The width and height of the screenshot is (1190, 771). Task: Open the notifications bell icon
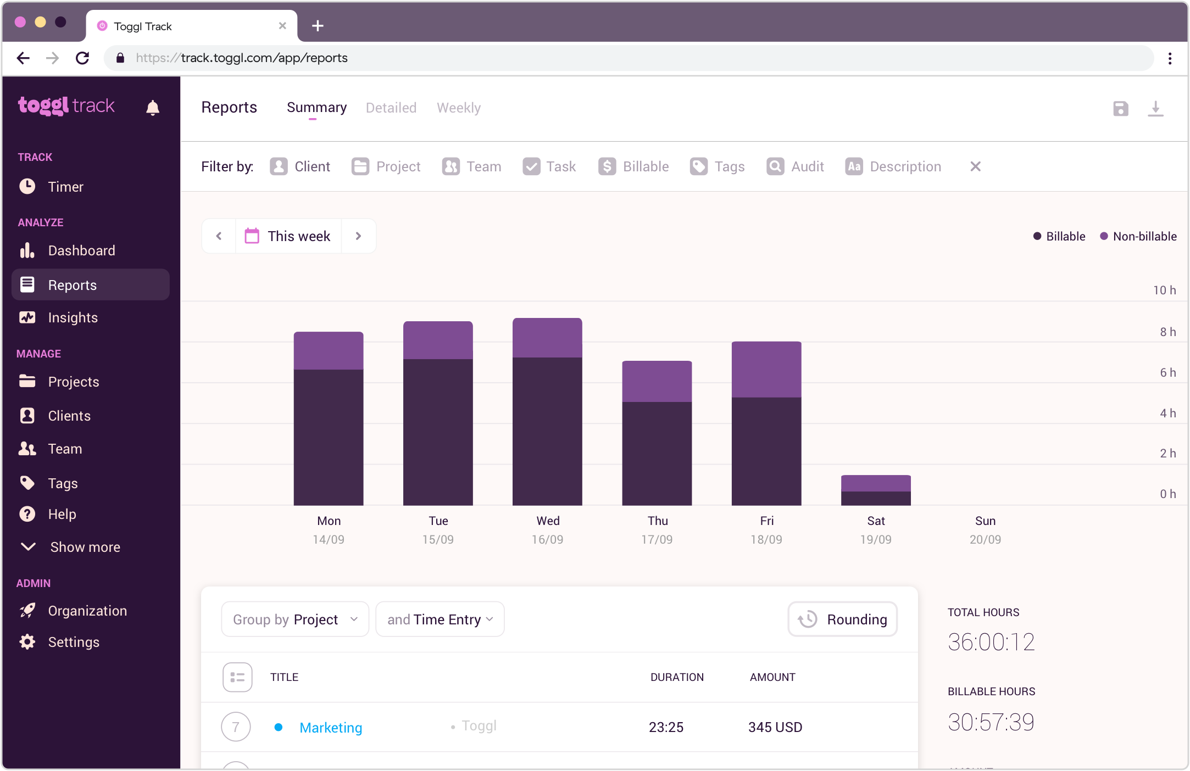click(x=152, y=108)
